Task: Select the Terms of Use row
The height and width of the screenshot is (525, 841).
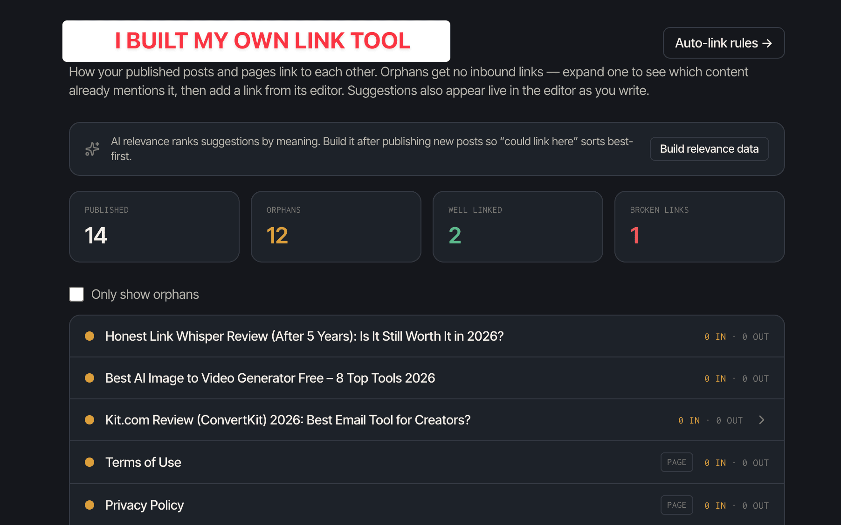Action: [427, 462]
